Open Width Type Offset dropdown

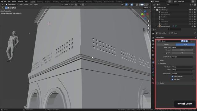(x=182, y=47)
